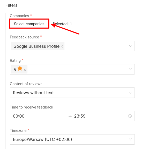The image size is (141, 149).
Task: Expand the Timezone dropdown chevron
Action: click(x=130, y=139)
